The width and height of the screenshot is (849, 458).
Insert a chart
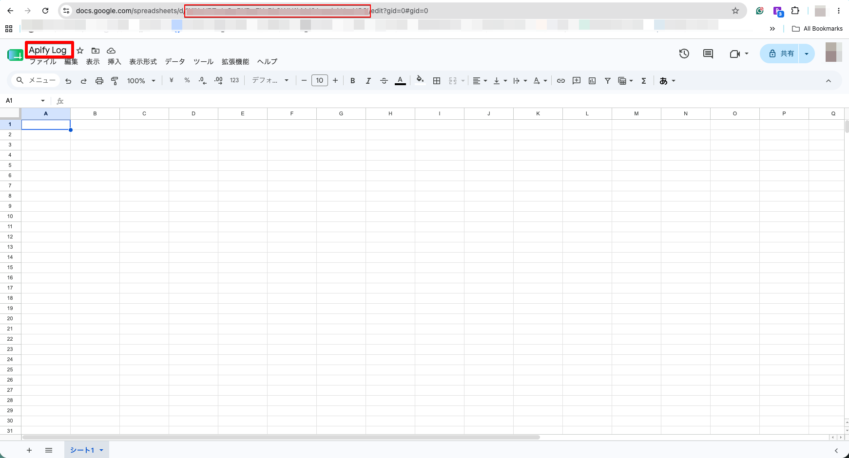point(592,81)
